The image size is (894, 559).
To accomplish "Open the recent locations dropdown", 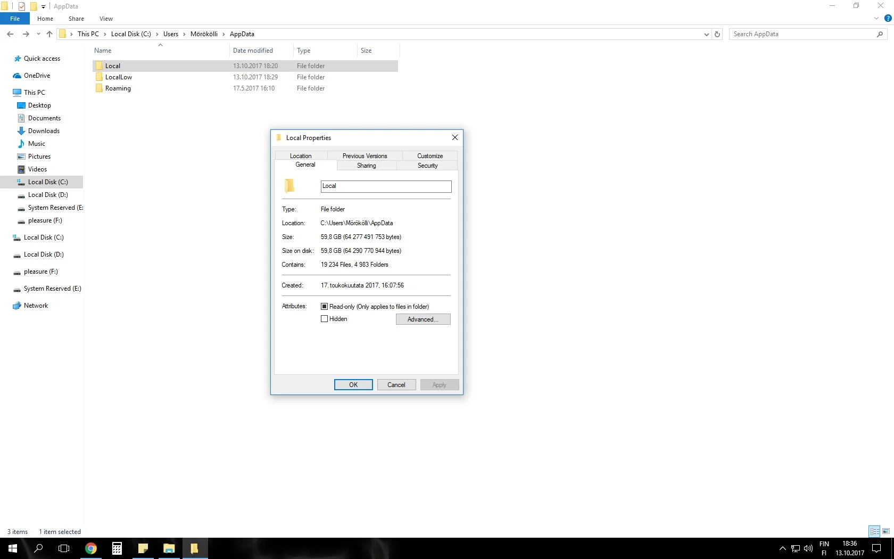I will click(38, 34).
